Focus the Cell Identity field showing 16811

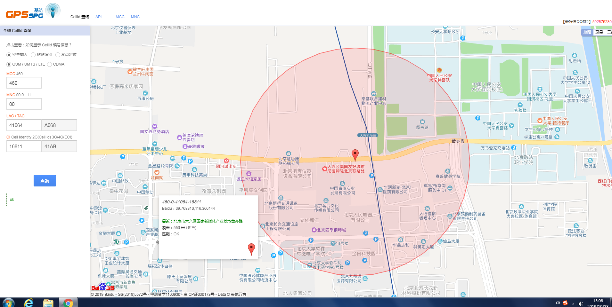click(24, 146)
